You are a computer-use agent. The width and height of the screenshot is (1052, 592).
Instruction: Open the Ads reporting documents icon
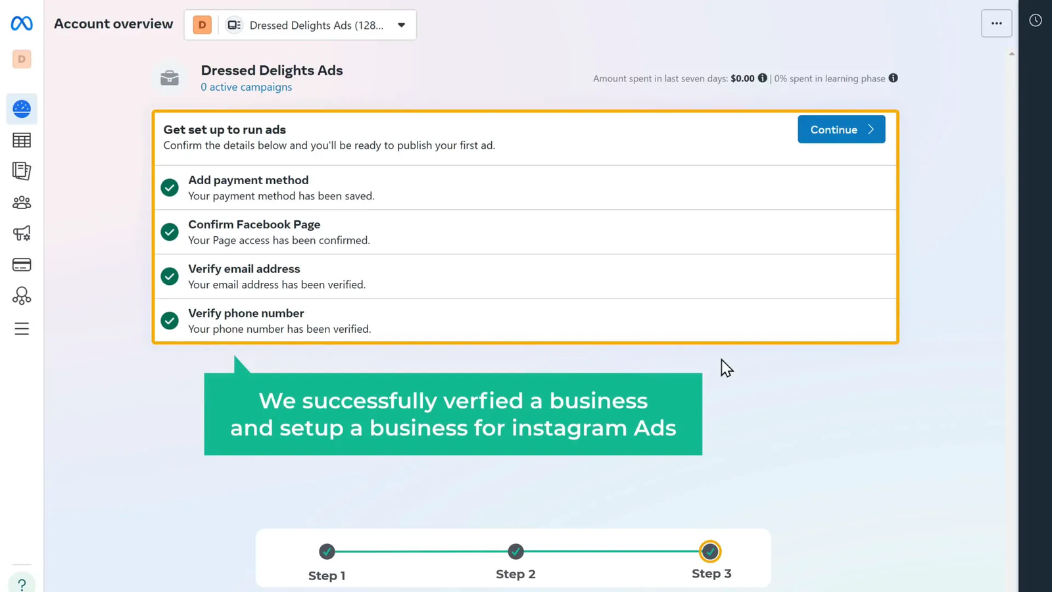pyautogui.click(x=22, y=171)
